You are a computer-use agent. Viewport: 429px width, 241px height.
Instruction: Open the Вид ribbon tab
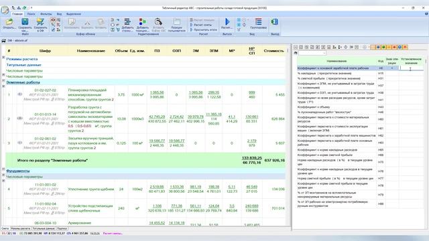(x=59, y=13)
